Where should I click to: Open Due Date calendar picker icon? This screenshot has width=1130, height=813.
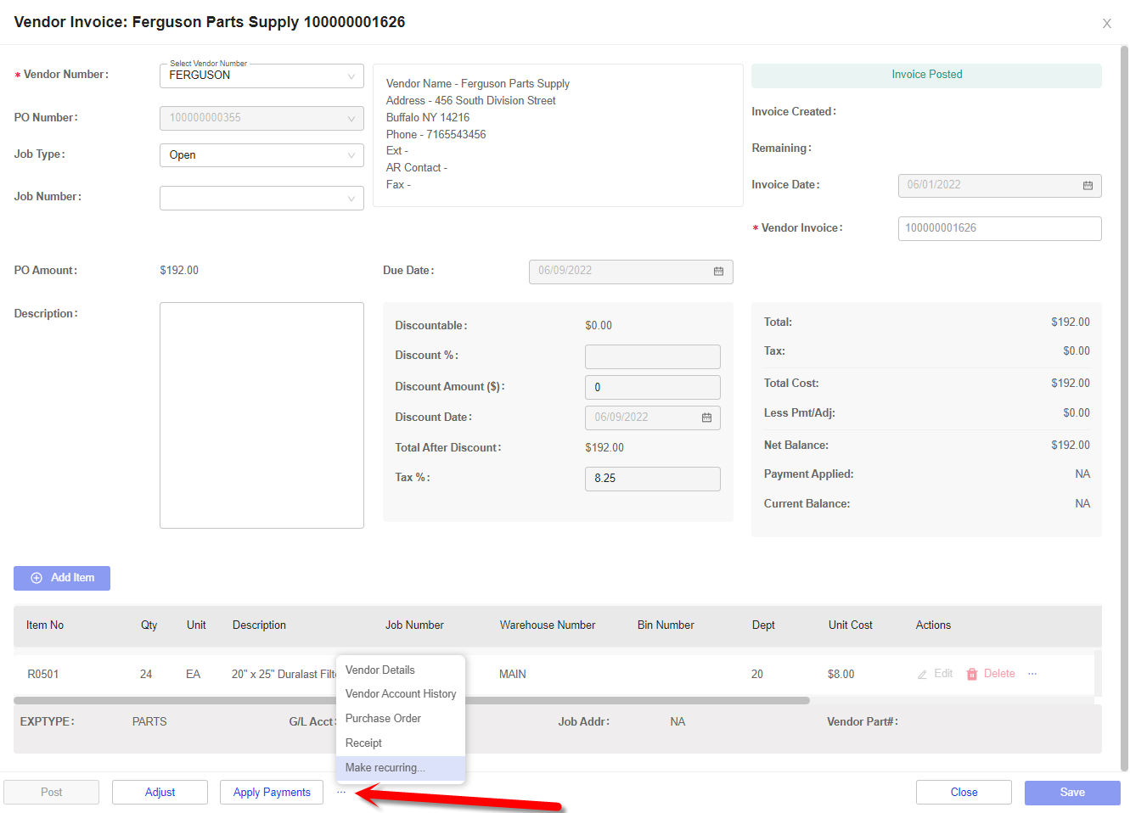718,271
